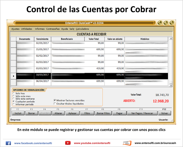
Task: Click the Borrar Filtro button
Action: click(x=103, y=113)
